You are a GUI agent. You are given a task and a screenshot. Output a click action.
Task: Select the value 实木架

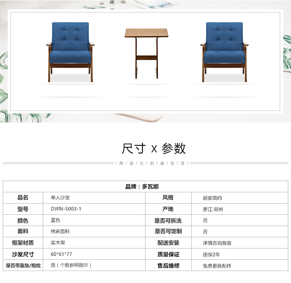58,243
